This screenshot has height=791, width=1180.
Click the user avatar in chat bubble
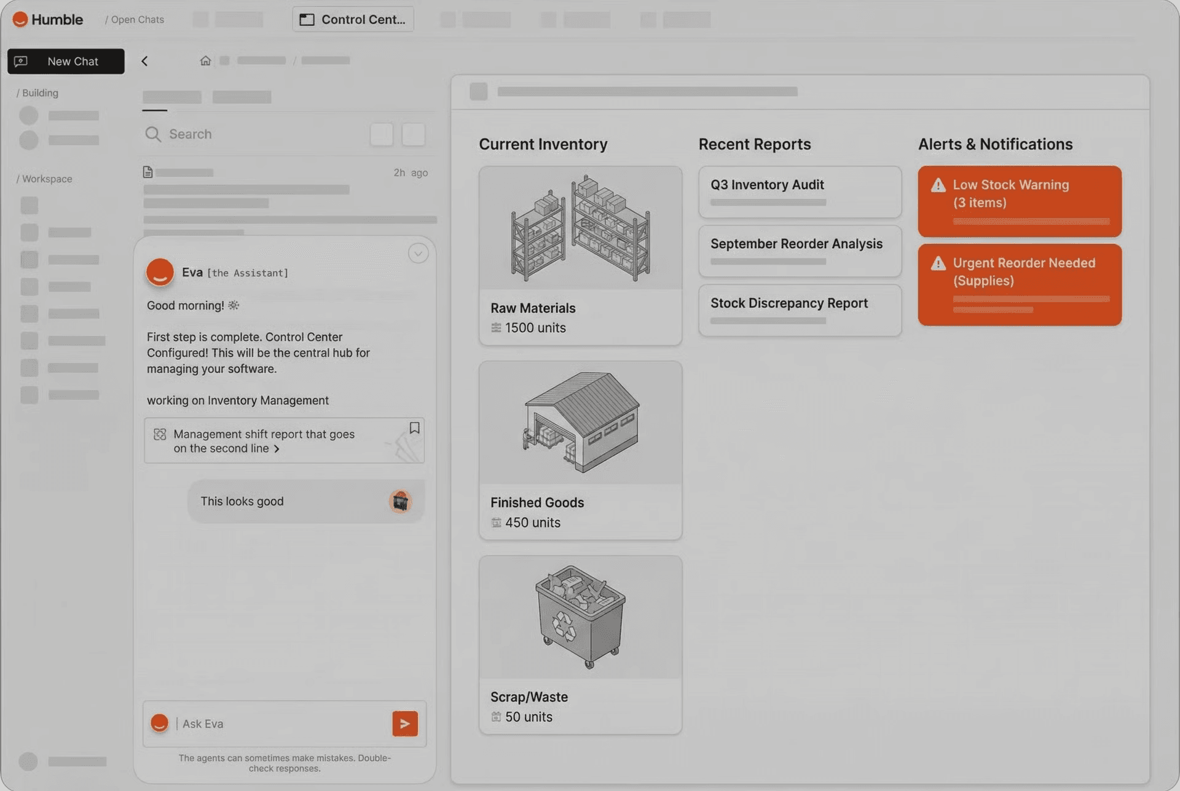(x=400, y=501)
